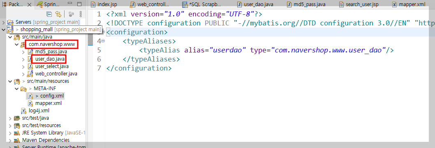Select the src/test/java folder
The width and height of the screenshot is (435, 148).
(x=35, y=118)
